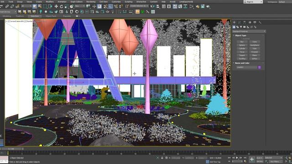Open the Modifiers menu
The image size is (292, 164).
50,2
